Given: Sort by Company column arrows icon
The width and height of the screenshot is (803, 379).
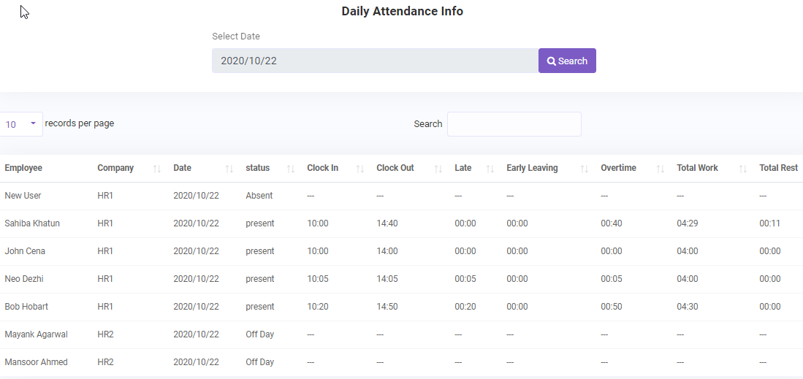Looking at the screenshot, I should 157,169.
